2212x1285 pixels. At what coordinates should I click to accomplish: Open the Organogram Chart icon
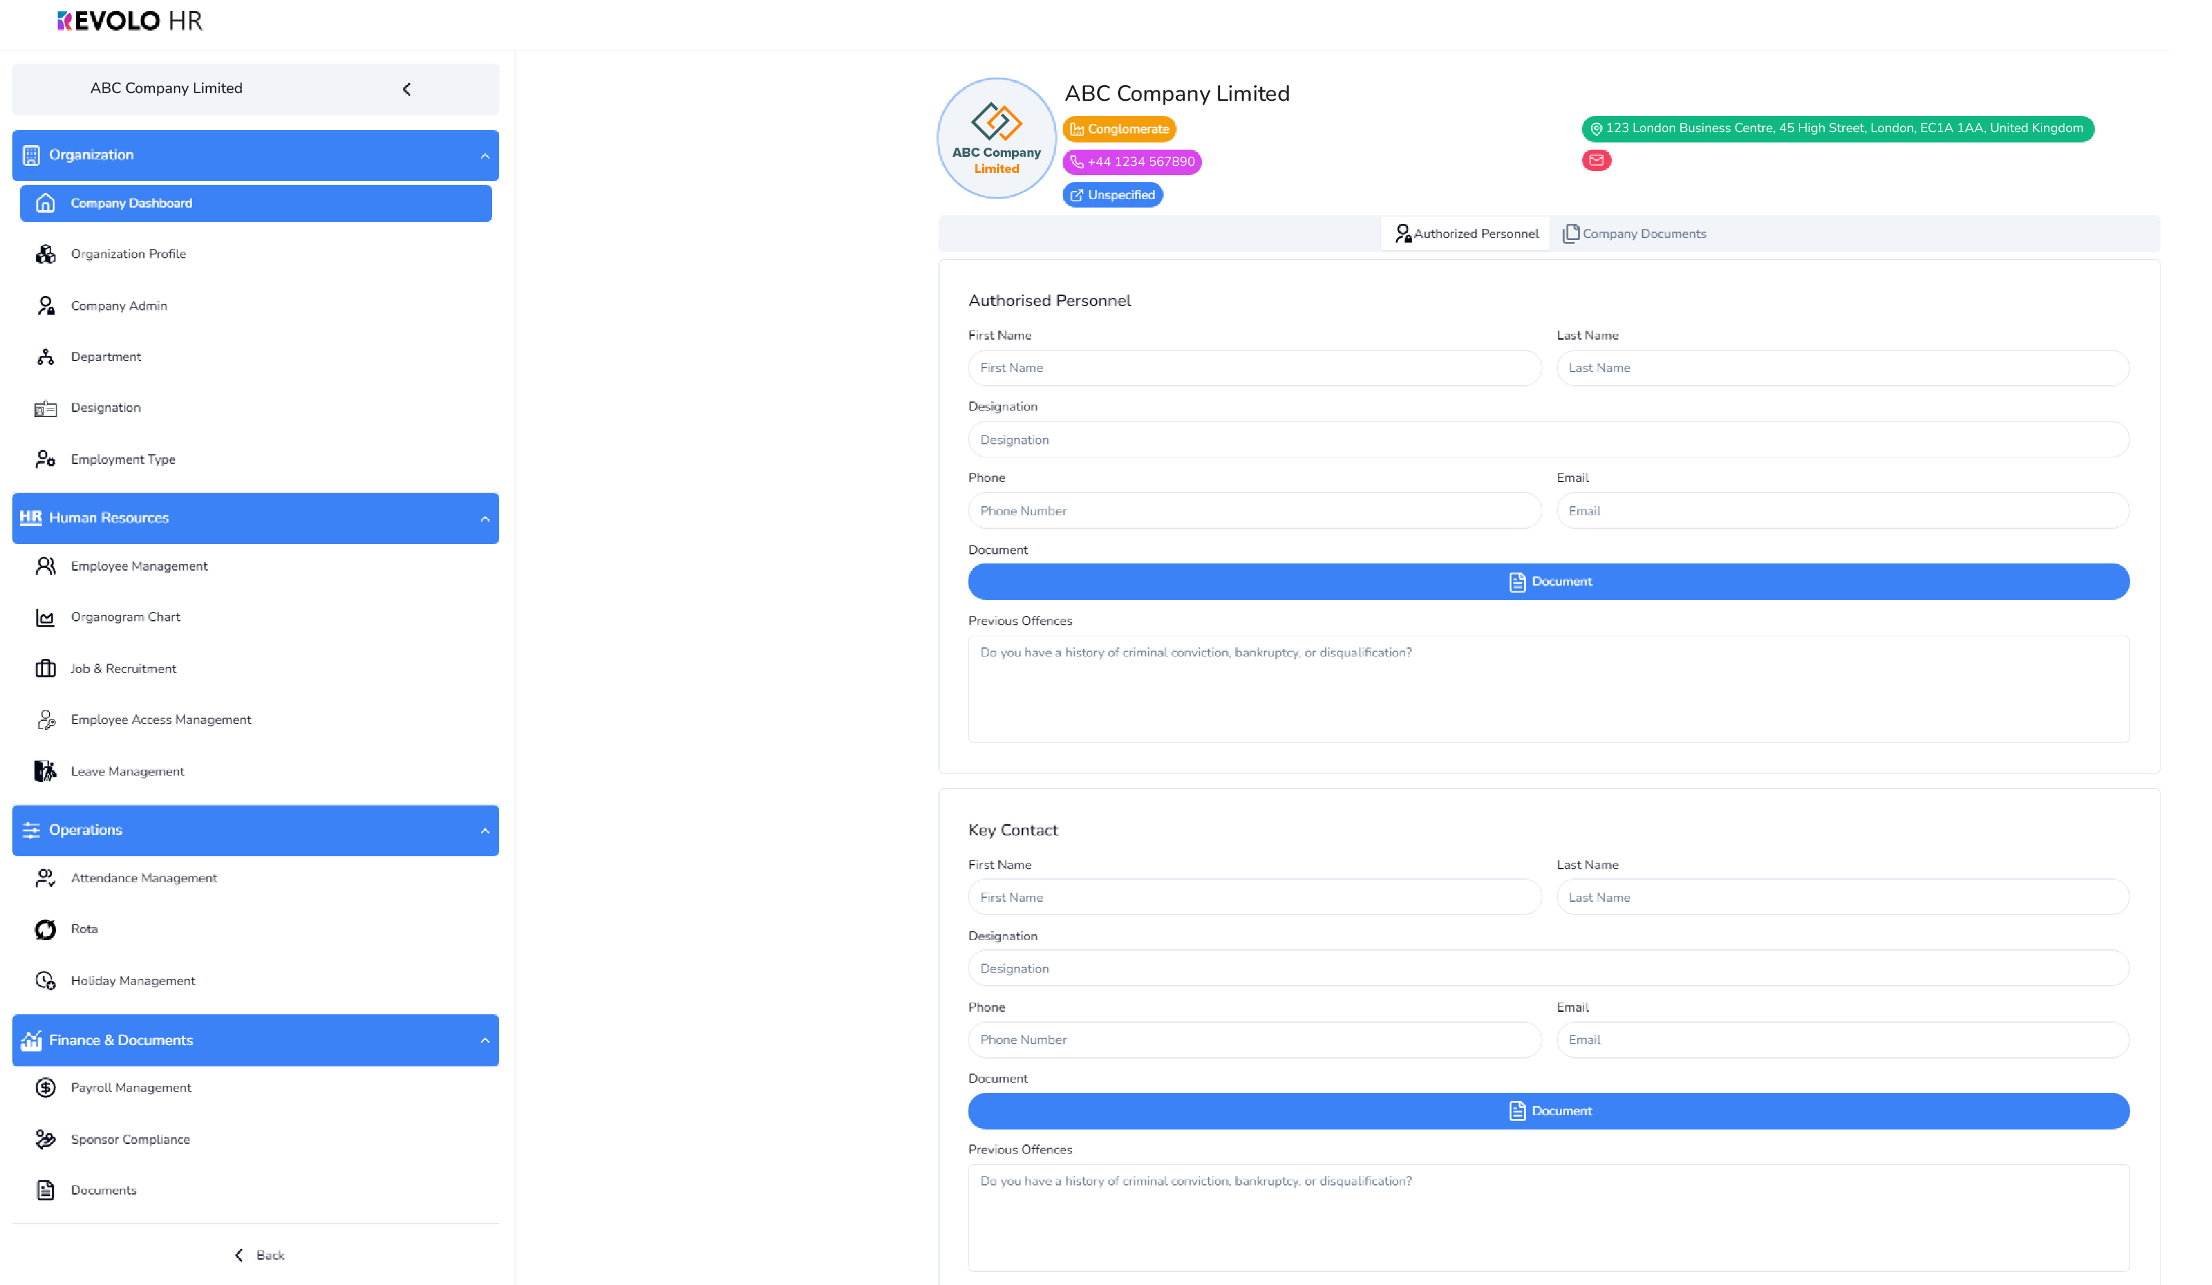(48, 618)
